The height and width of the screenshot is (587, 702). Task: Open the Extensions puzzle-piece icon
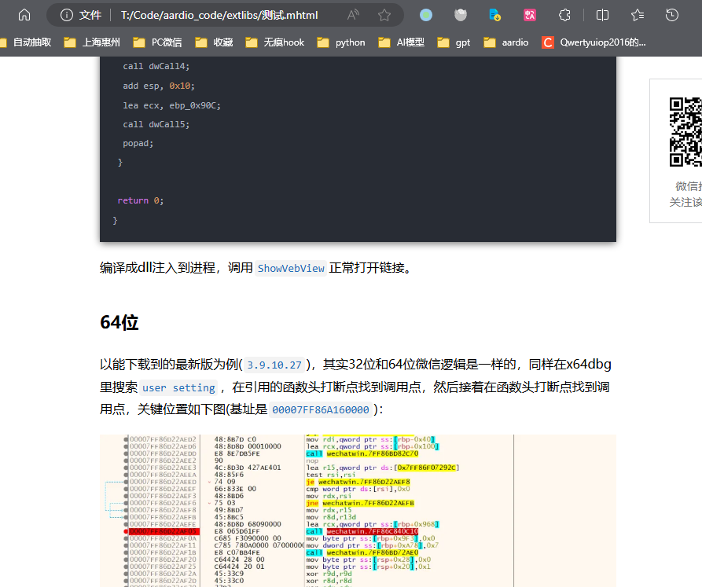click(564, 14)
